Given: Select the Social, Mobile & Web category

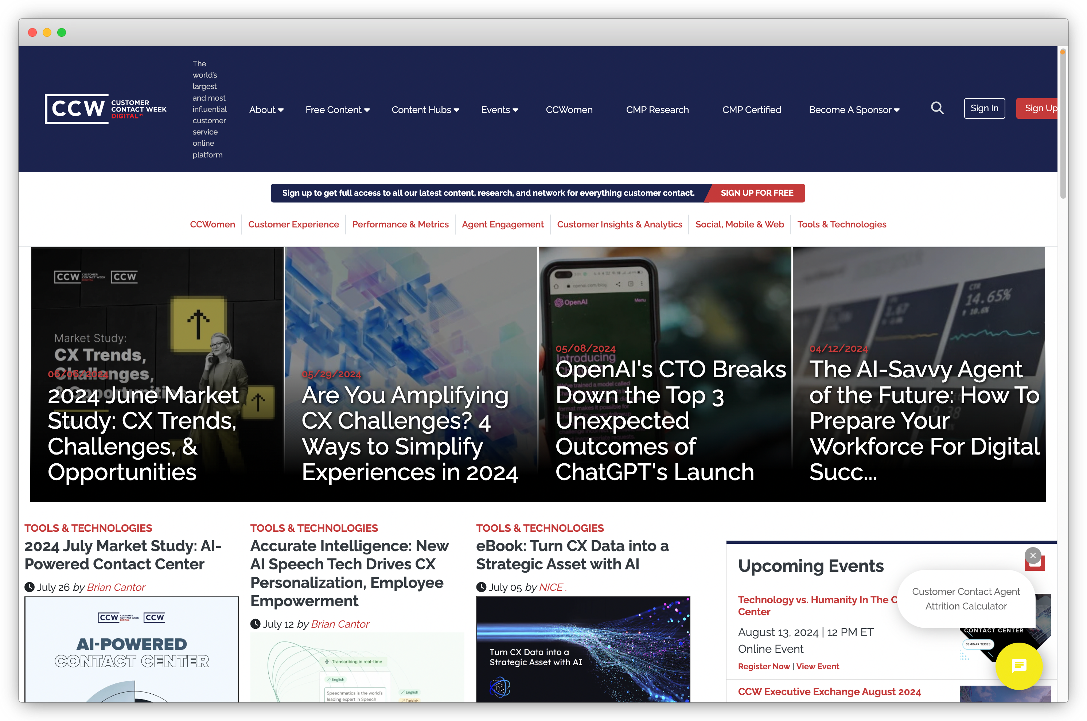Looking at the screenshot, I should click(x=739, y=225).
